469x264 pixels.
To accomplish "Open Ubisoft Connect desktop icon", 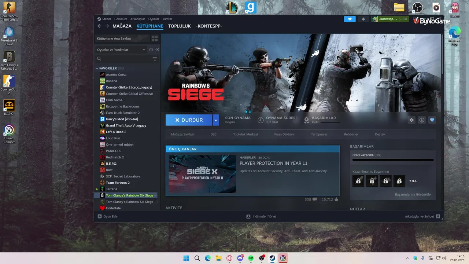I will tap(9, 134).
